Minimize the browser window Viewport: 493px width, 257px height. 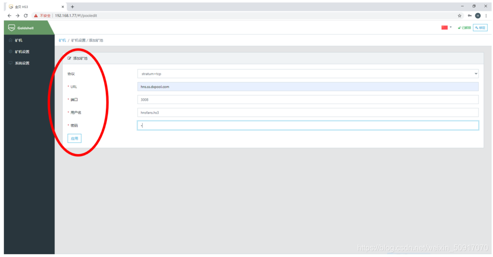coord(462,6)
